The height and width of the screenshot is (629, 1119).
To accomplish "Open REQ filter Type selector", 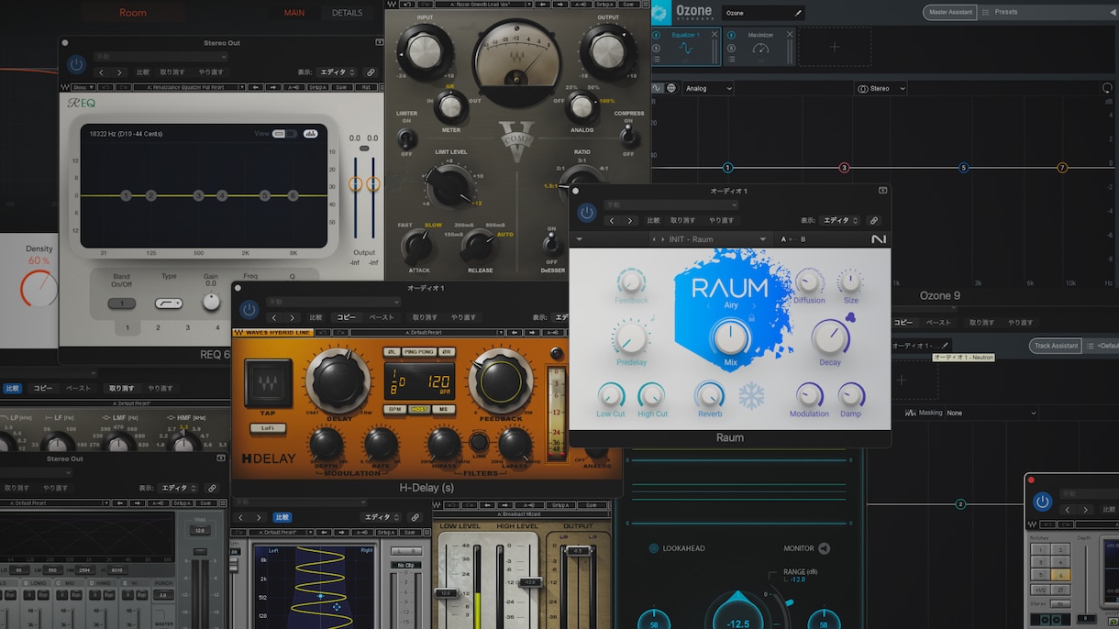I will pos(169,303).
